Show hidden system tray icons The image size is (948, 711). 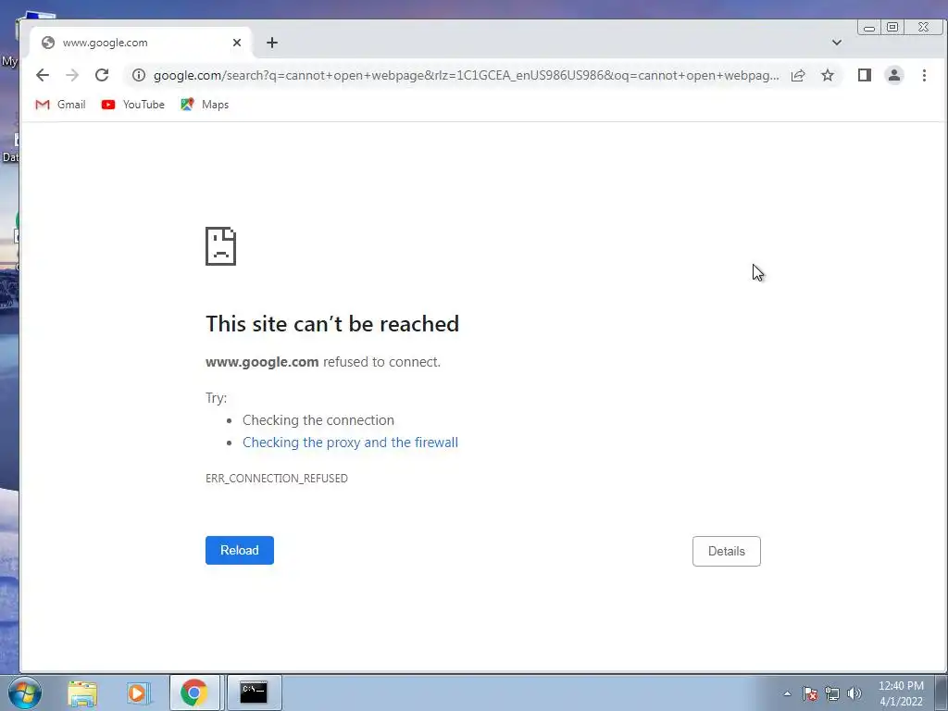click(787, 693)
